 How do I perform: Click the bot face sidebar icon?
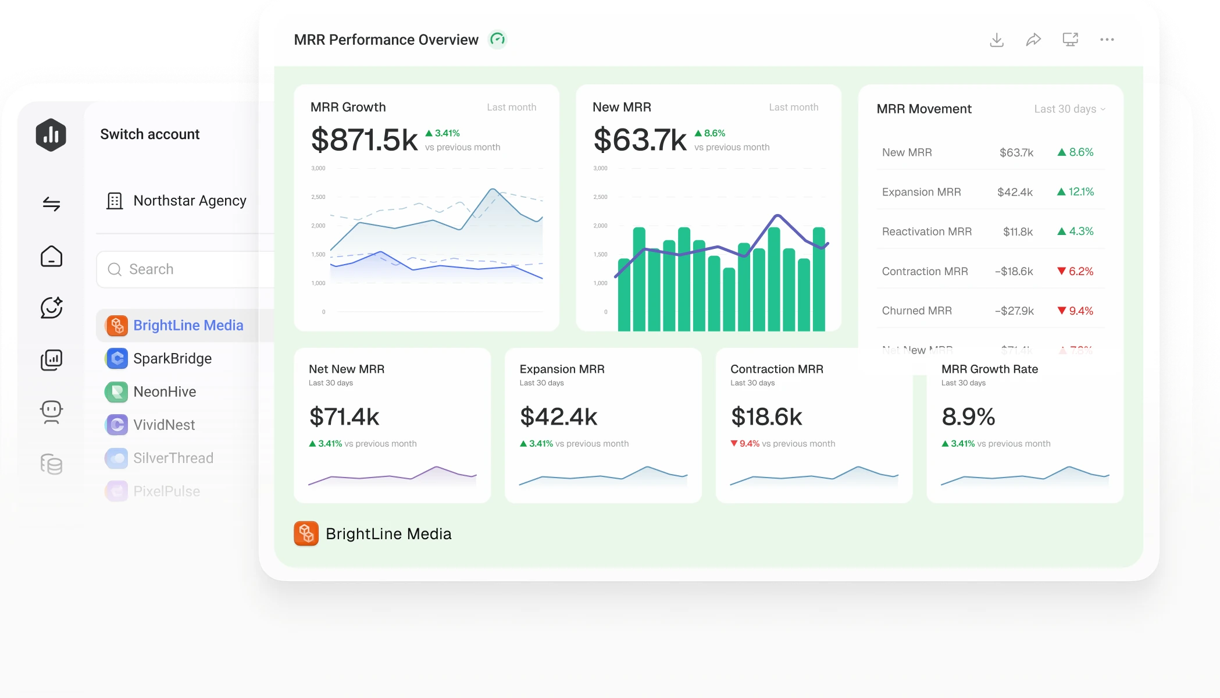tap(52, 412)
